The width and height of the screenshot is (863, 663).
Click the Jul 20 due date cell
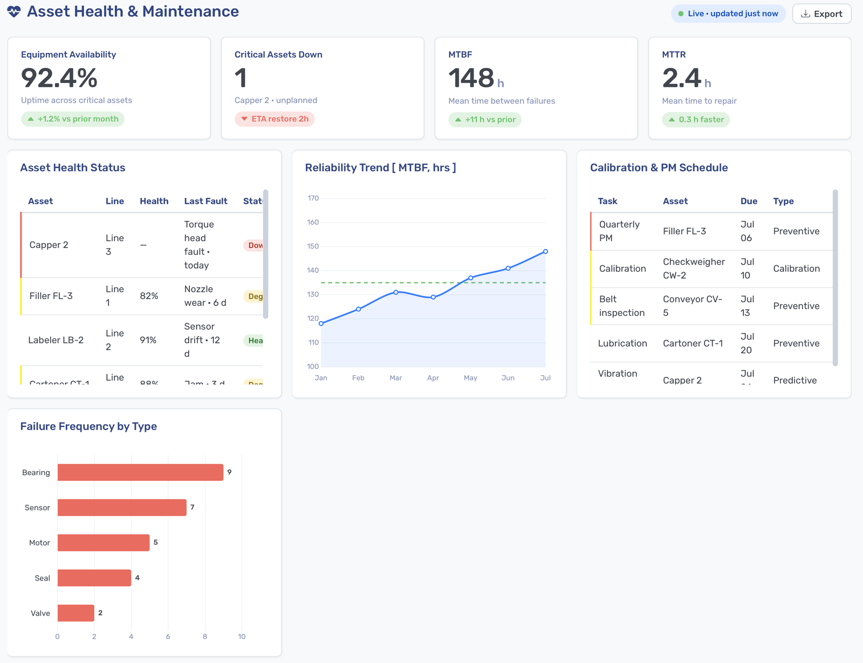[x=747, y=343]
